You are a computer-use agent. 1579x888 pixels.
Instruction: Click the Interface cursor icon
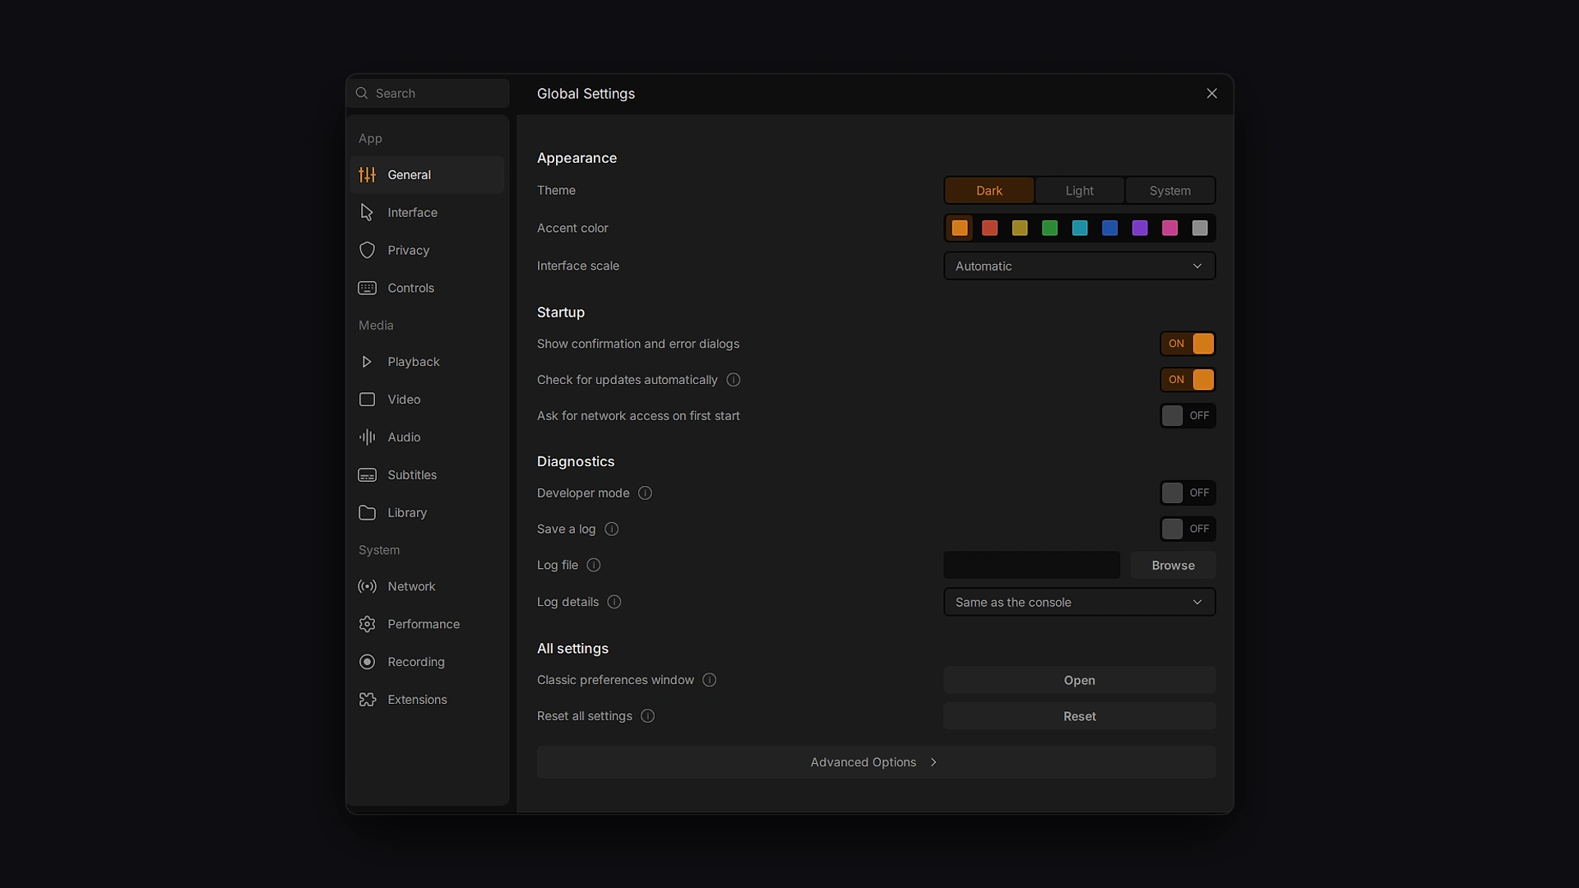point(367,212)
